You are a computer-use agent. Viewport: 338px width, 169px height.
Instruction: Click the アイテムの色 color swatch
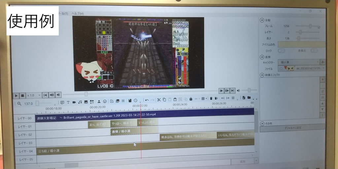pyautogui.click(x=302, y=45)
